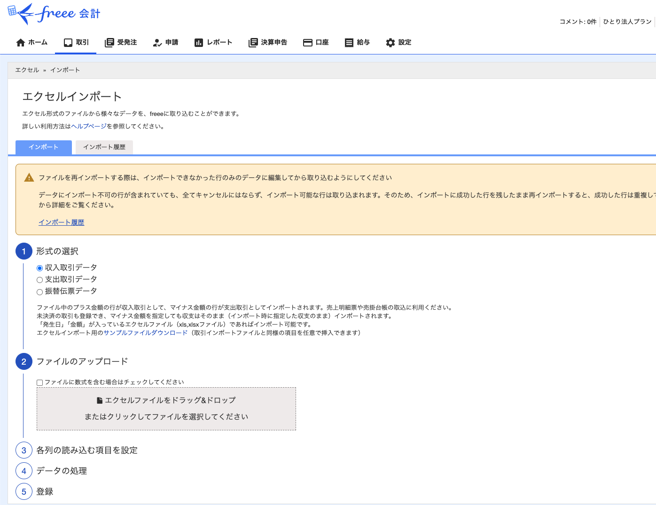Screen dimensions: 656x505
Task: Click インポート履歴 link in warning box
Action: [x=62, y=222]
